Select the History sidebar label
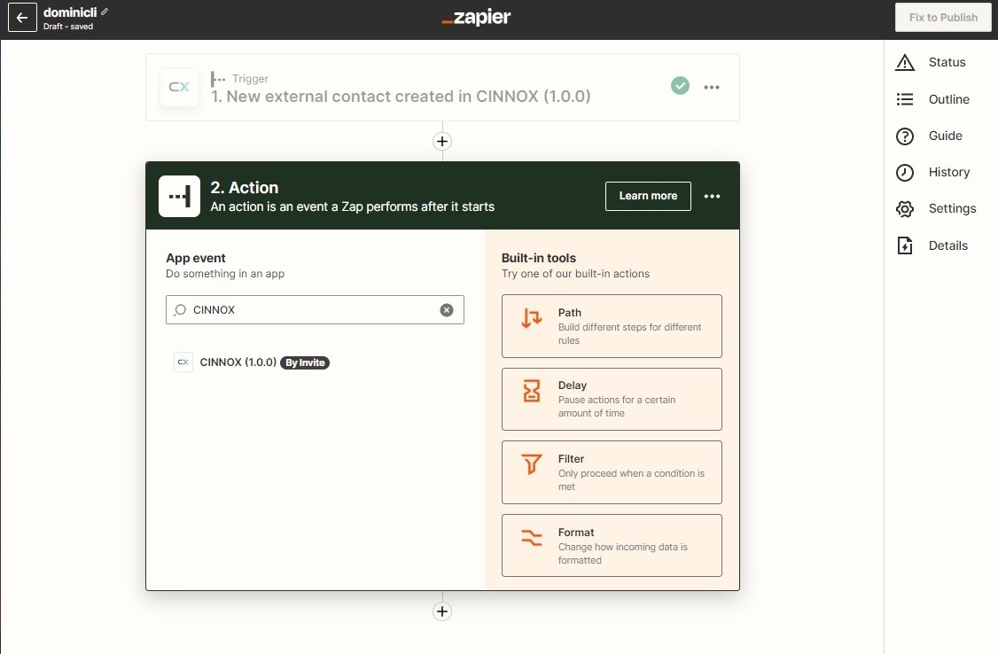 (x=949, y=172)
